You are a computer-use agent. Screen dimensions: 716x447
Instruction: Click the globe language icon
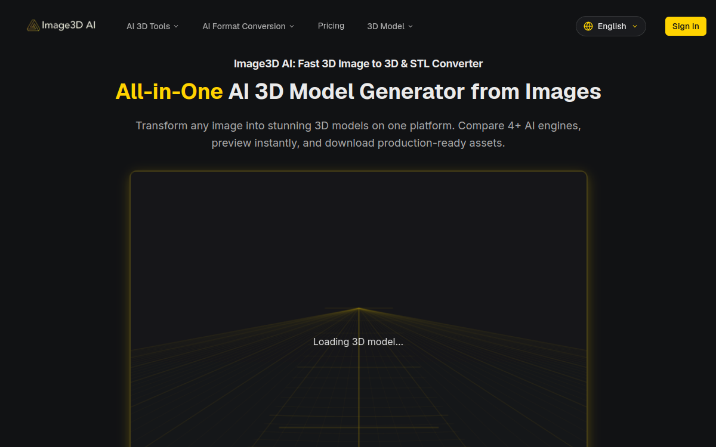pos(588,26)
